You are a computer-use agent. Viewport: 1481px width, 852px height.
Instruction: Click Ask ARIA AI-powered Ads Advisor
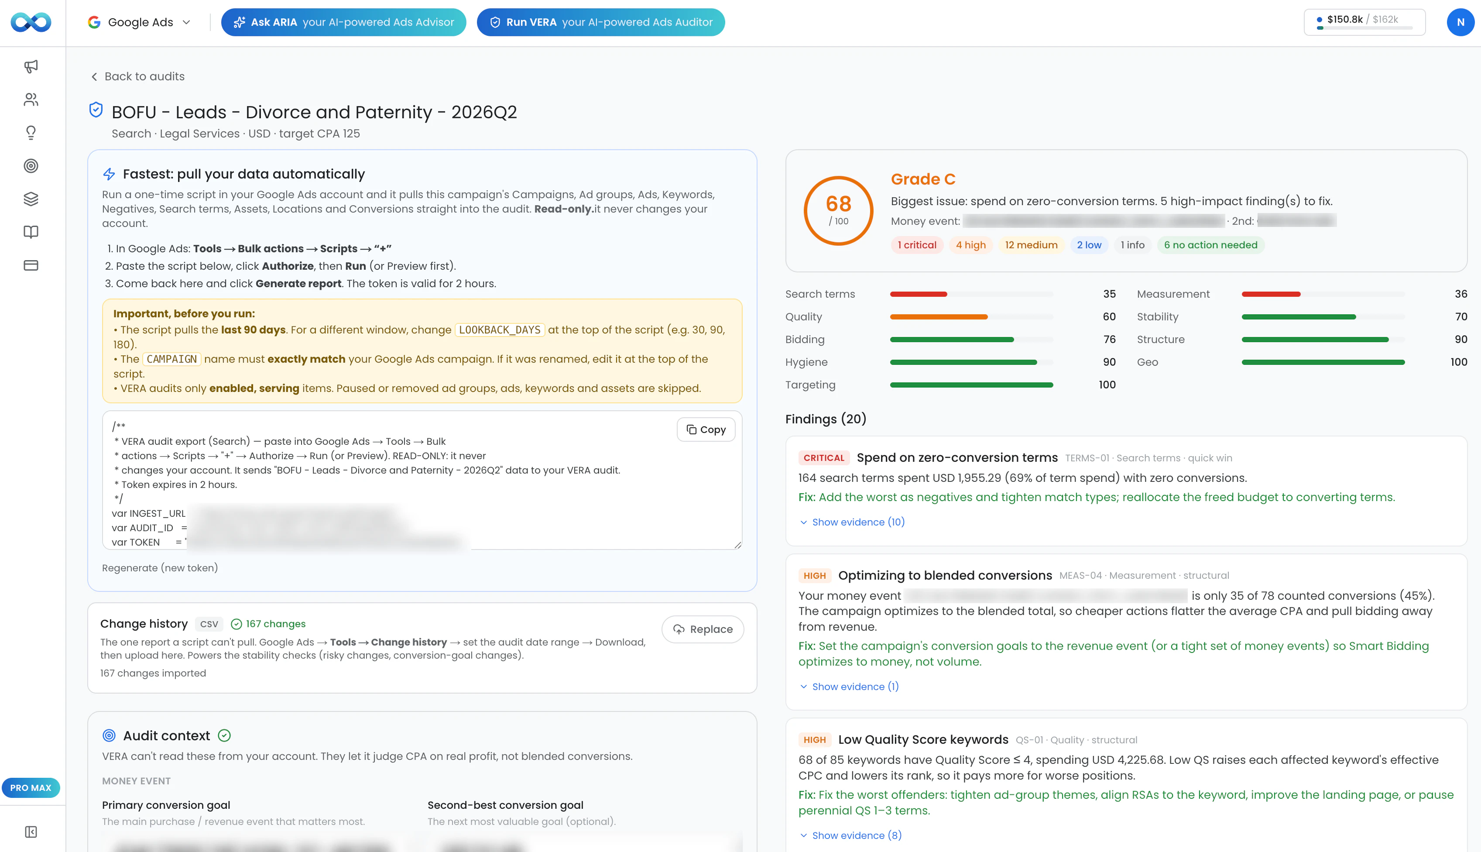click(343, 22)
